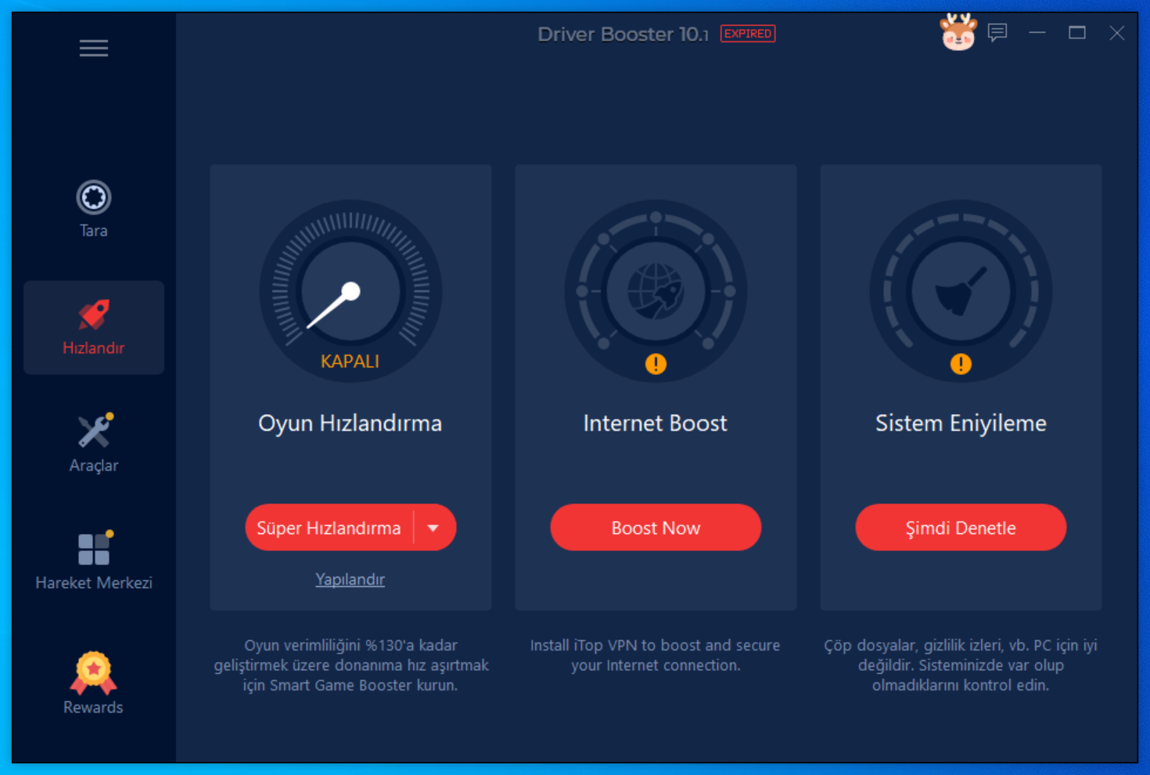The image size is (1150, 775).
Task: Open the hamburger menu
Action: point(94,49)
